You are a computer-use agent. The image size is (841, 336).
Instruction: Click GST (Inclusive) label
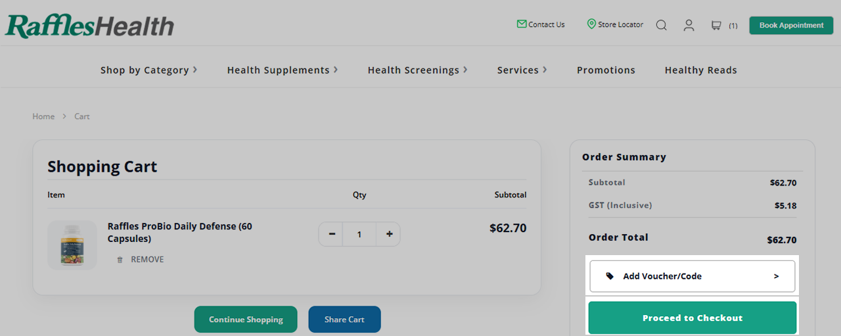pyautogui.click(x=620, y=205)
